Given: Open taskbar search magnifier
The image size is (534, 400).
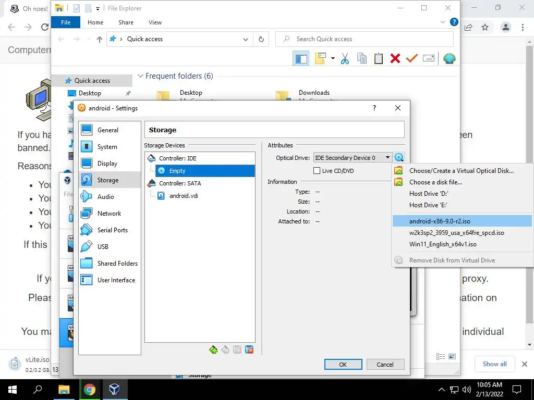Looking at the screenshot, I should [x=38, y=390].
